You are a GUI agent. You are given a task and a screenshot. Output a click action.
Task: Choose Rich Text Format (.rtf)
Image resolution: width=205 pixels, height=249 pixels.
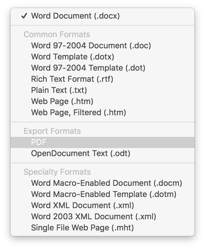point(102,79)
